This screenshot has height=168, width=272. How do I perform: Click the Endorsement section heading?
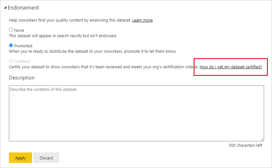point(23,8)
